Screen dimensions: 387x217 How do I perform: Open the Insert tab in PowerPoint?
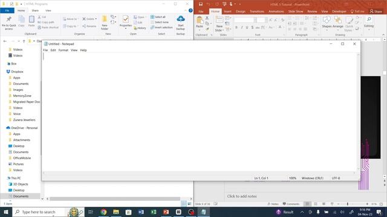[x=227, y=11]
